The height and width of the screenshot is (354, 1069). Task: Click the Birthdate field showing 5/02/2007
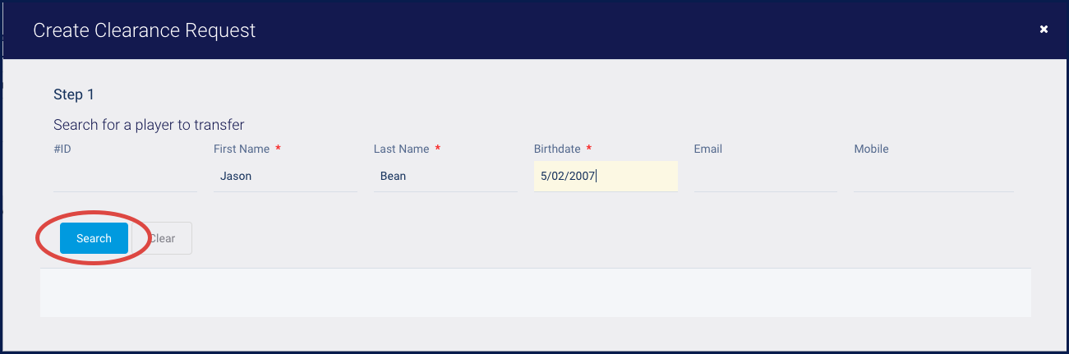(606, 176)
